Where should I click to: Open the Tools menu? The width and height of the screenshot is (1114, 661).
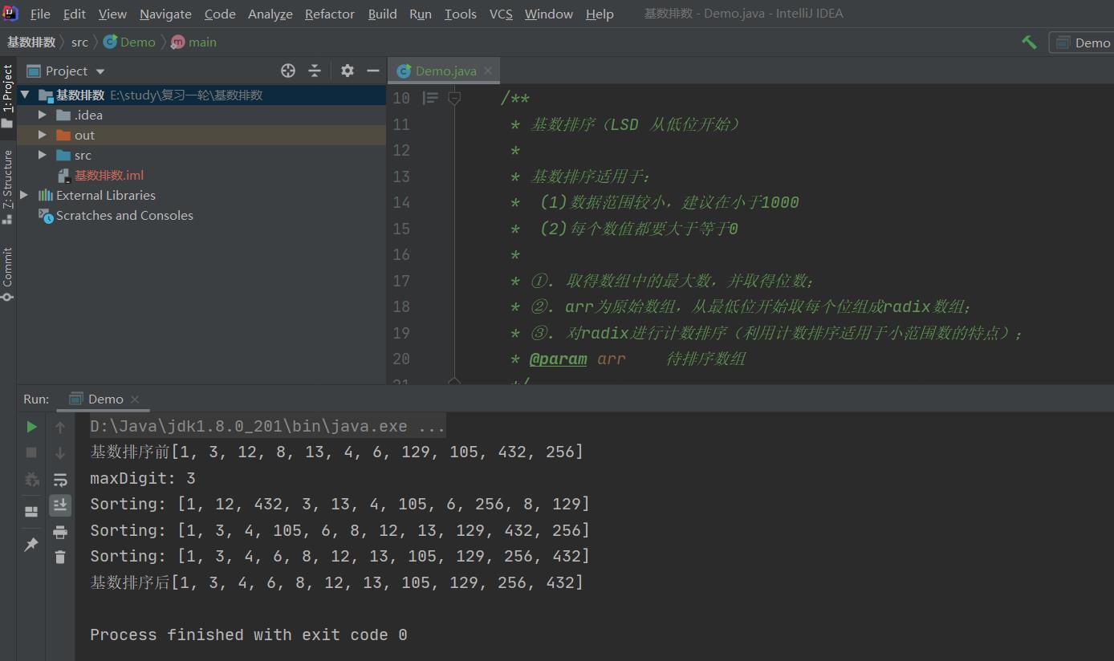[461, 14]
